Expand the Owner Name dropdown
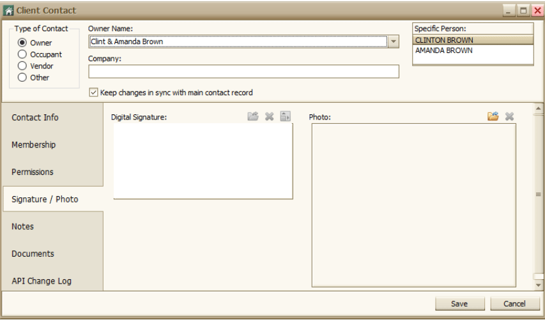This screenshot has height=320, width=545. tap(393, 42)
